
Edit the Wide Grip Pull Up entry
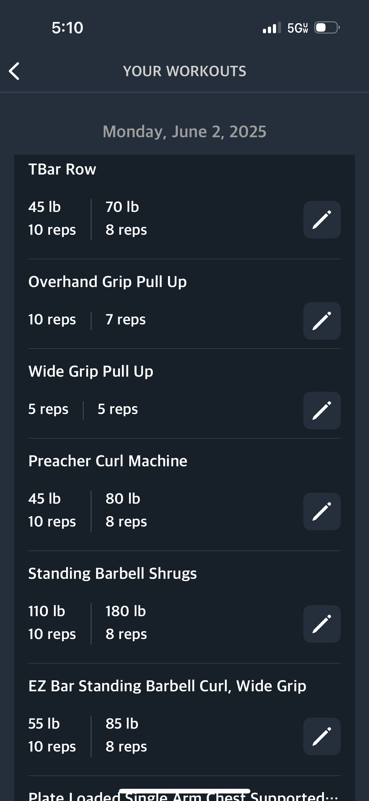point(322,411)
